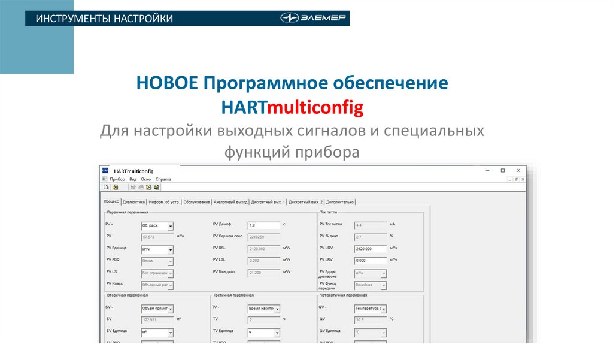613x344 pixels.
Task: Click the second grayed-out toolbar icon
Action: [141, 187]
